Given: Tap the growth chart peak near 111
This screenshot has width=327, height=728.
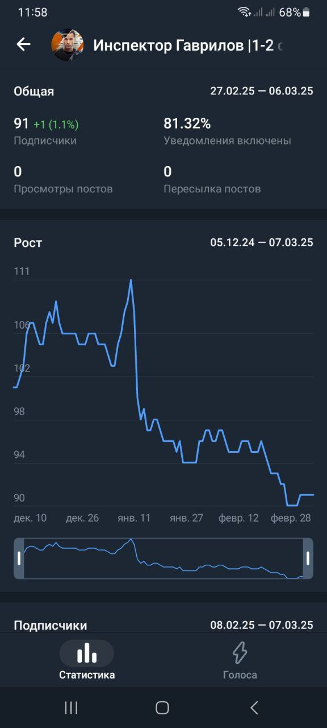Looking at the screenshot, I should click(x=131, y=280).
